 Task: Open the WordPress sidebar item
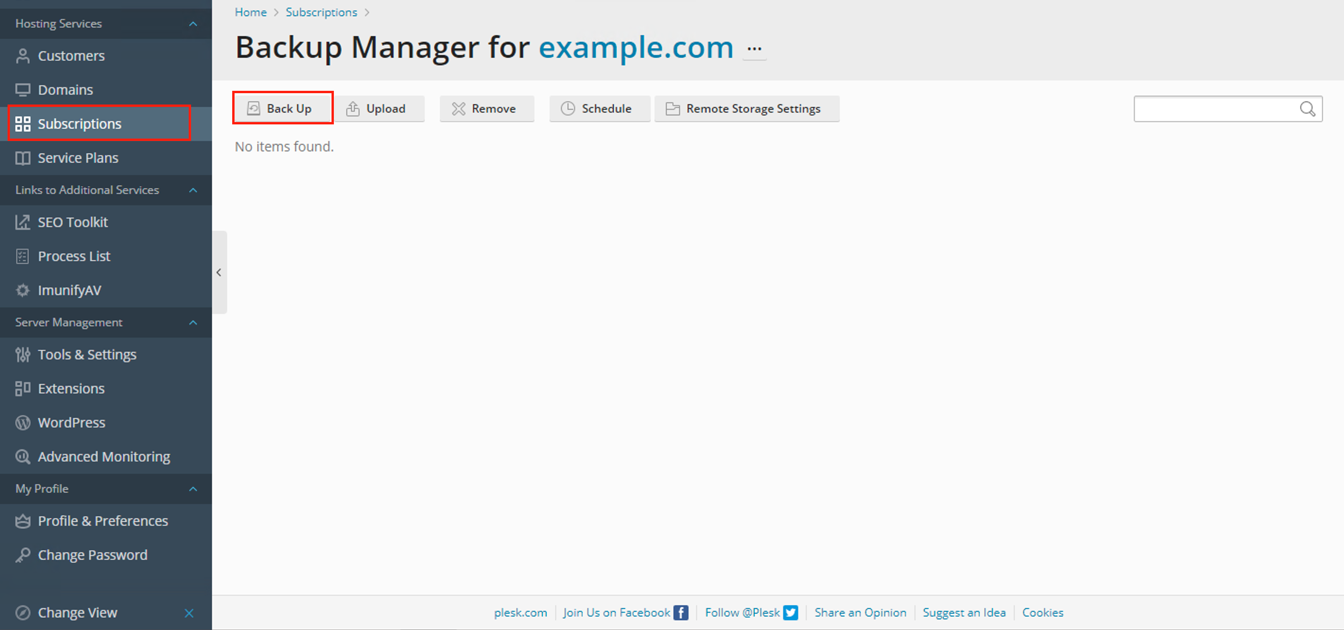(x=71, y=422)
